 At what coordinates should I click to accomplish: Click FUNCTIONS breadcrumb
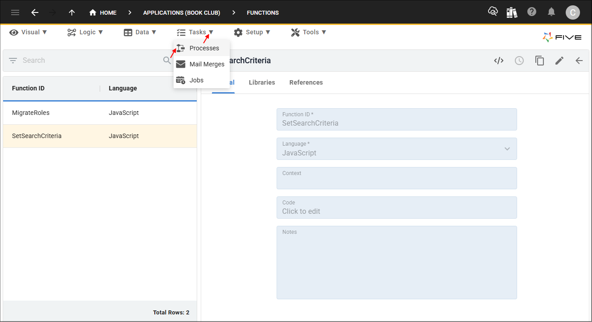point(263,12)
